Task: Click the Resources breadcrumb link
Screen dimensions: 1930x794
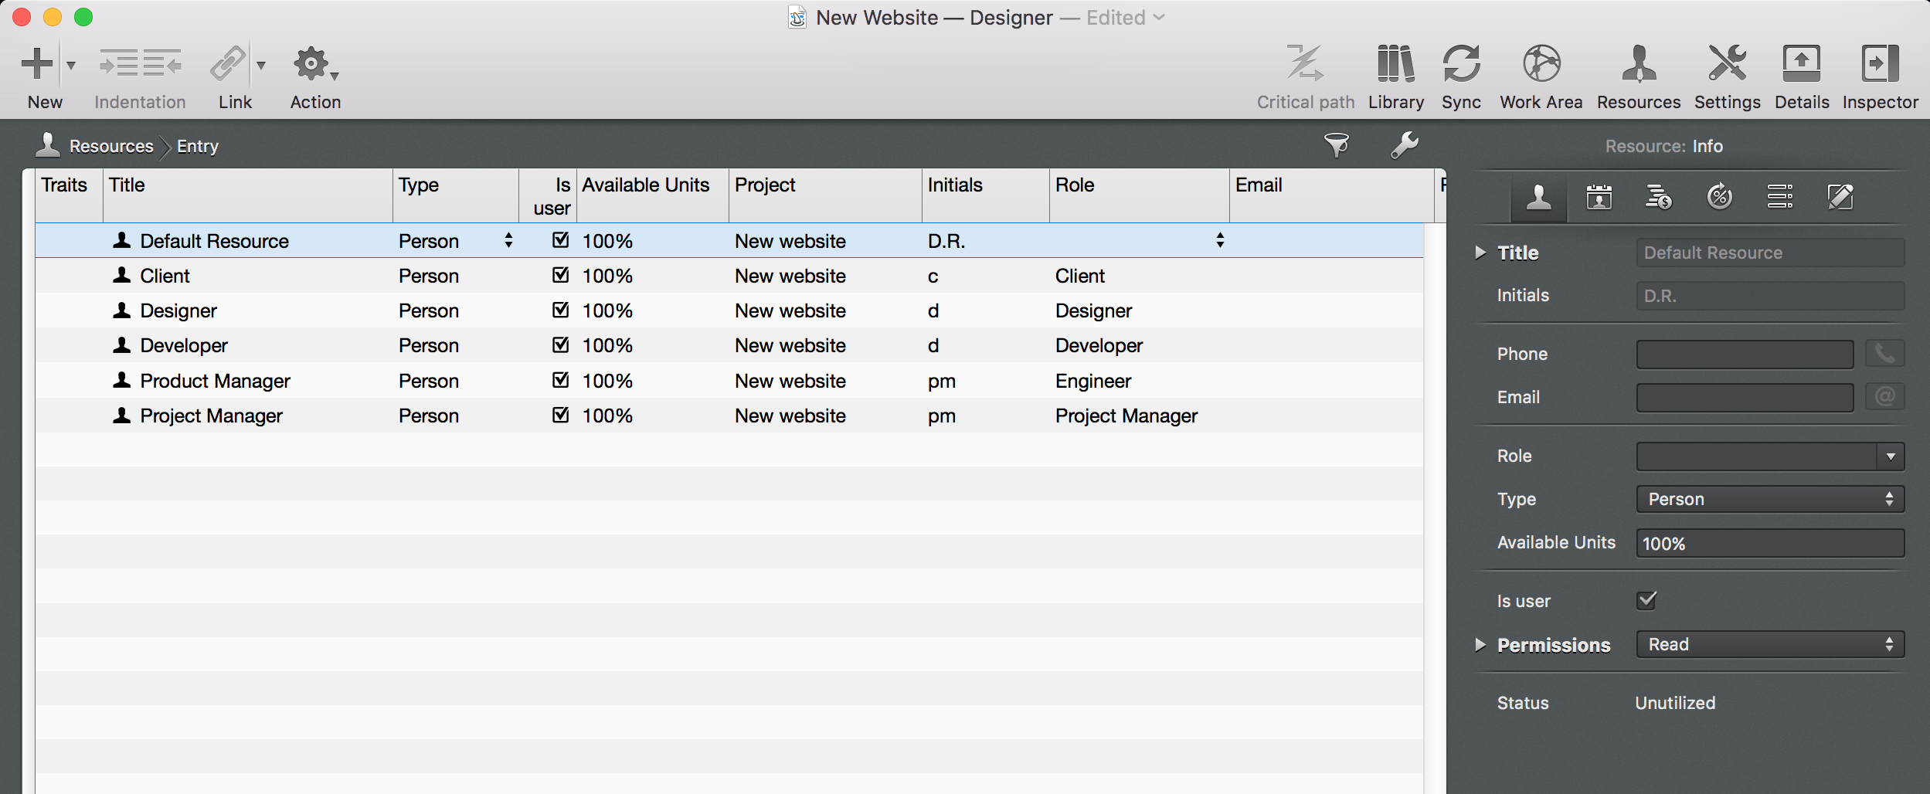Action: coord(111,146)
